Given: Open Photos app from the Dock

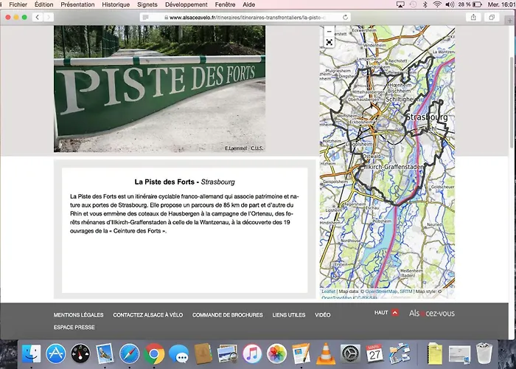Looking at the screenshot, I should [276, 354].
